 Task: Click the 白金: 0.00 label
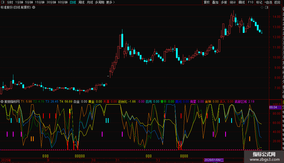pos(80,102)
